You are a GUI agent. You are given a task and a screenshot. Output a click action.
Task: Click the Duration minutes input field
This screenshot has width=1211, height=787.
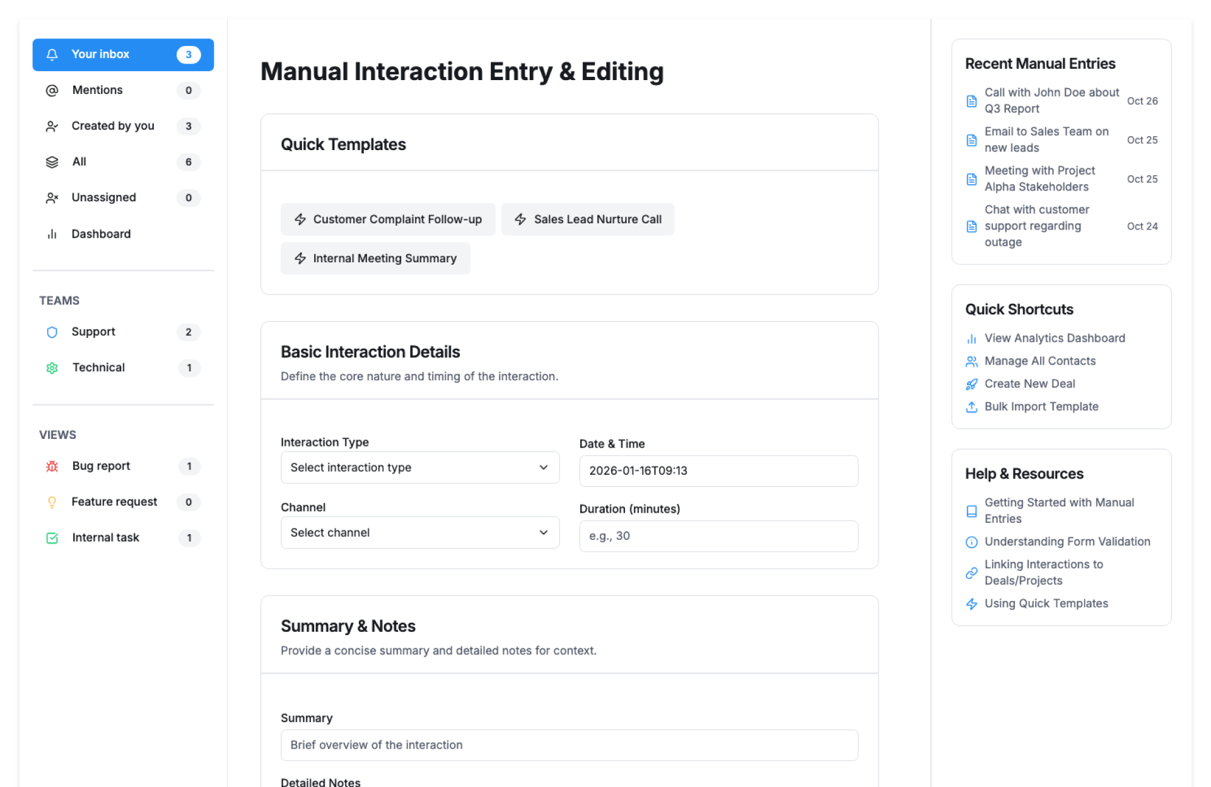pyautogui.click(x=718, y=536)
